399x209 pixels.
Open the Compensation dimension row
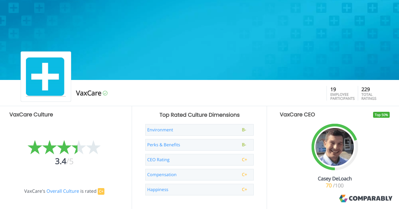199,174
